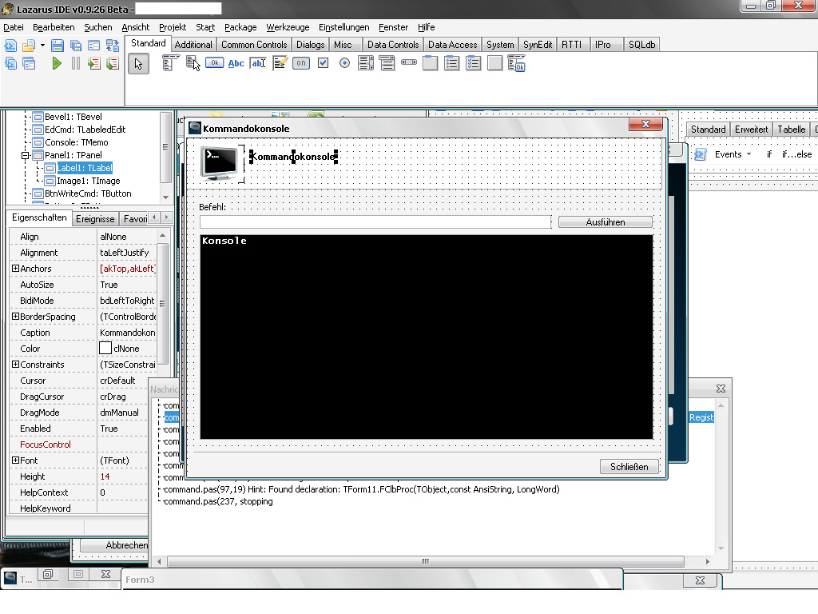
Task: Click the View Units icon
Action: (10, 64)
